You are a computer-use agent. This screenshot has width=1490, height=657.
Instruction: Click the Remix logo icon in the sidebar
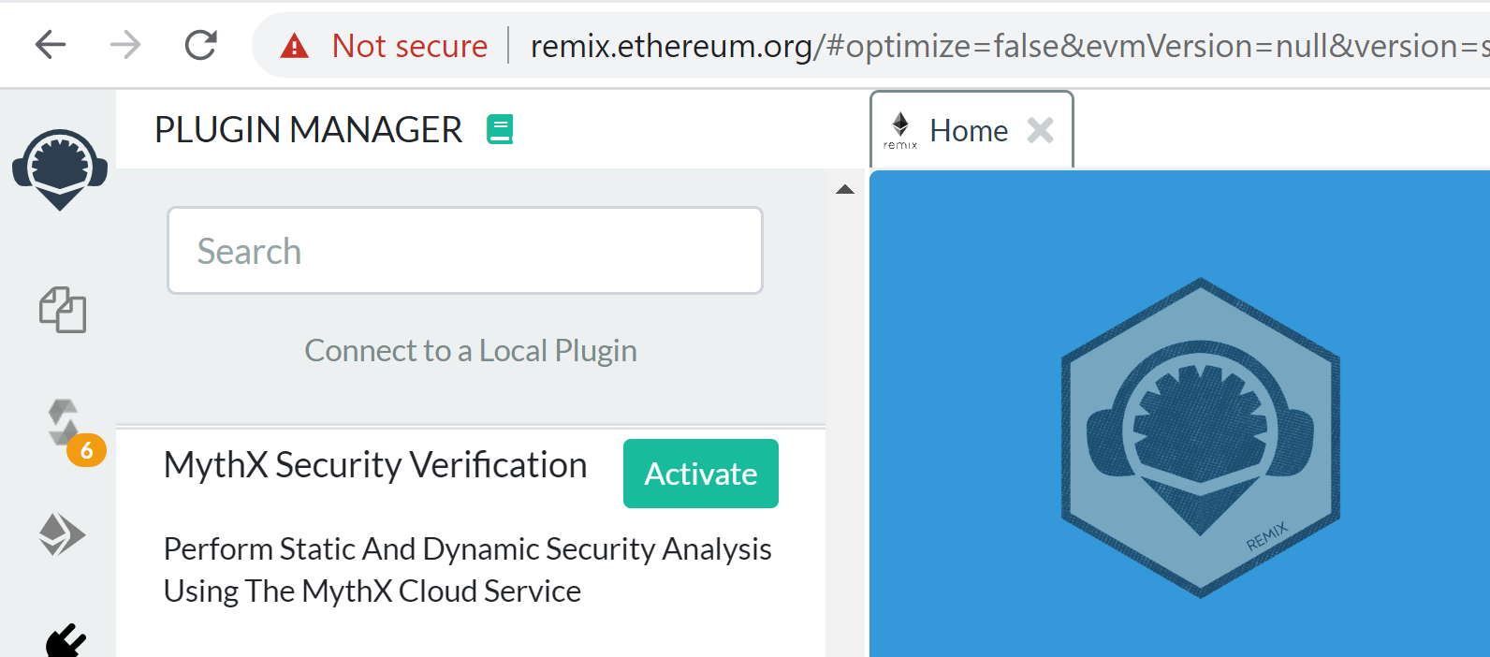pyautogui.click(x=60, y=169)
